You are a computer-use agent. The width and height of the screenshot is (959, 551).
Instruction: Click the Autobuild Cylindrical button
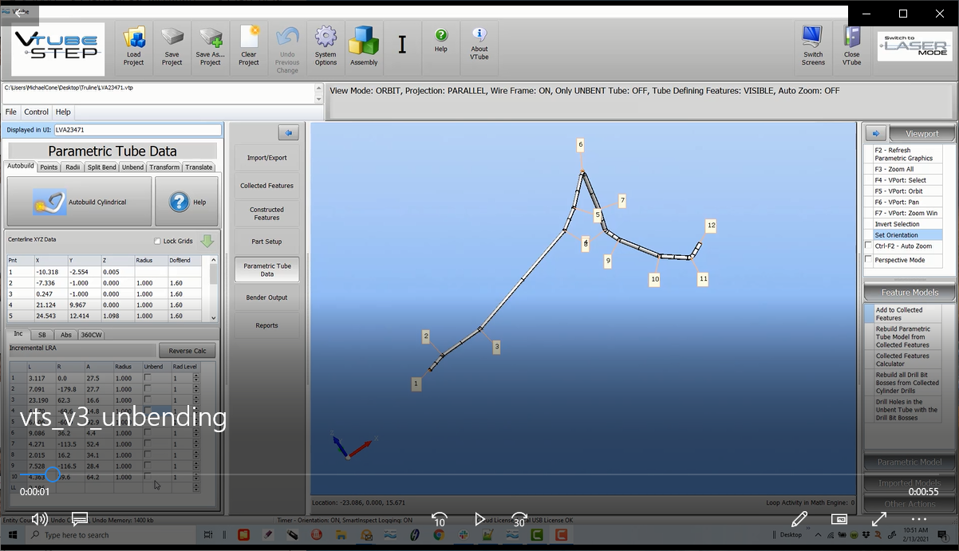(79, 202)
